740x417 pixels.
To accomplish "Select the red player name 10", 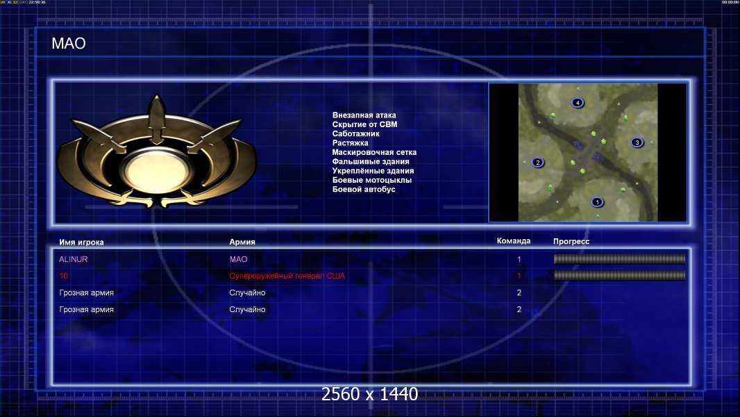I will [63, 276].
